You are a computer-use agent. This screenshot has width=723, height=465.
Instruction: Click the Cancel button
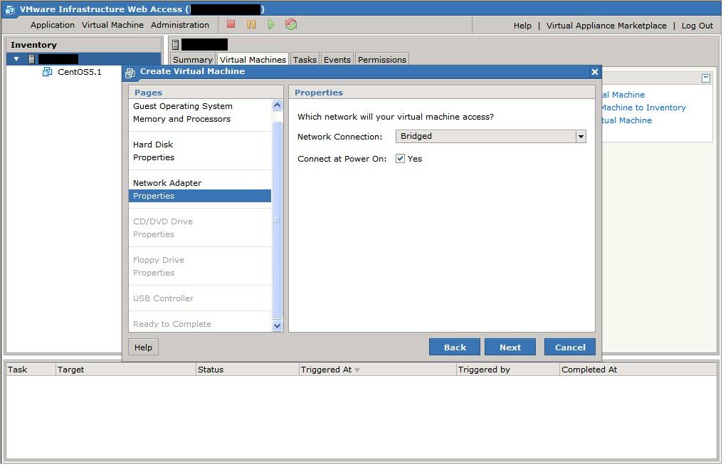coord(570,348)
